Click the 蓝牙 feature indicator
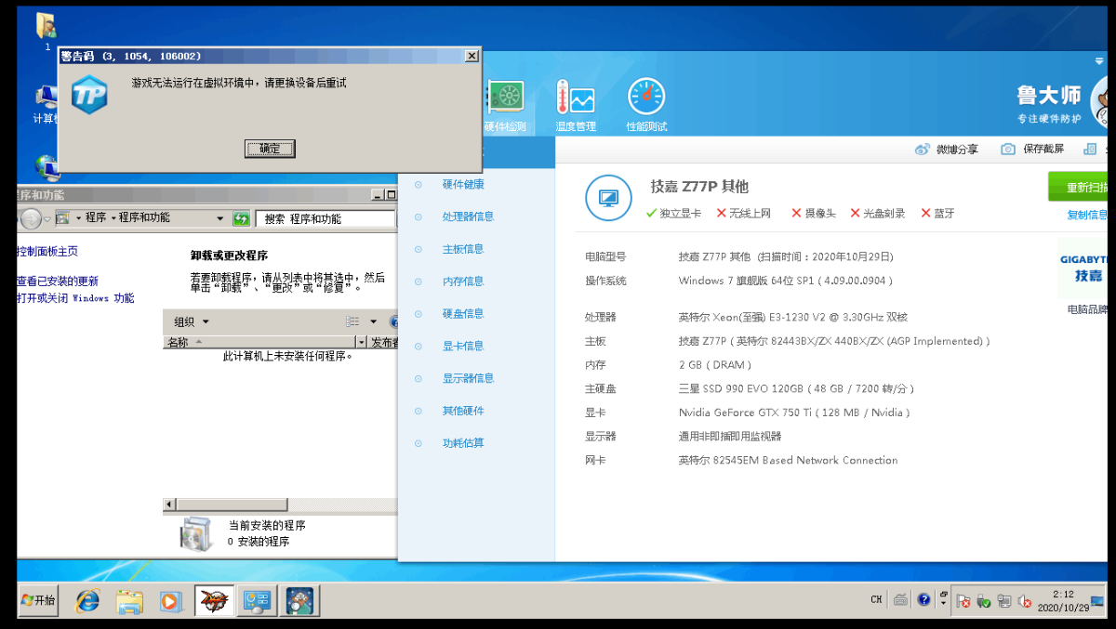Screen dimensions: 1116x629 point(937,213)
